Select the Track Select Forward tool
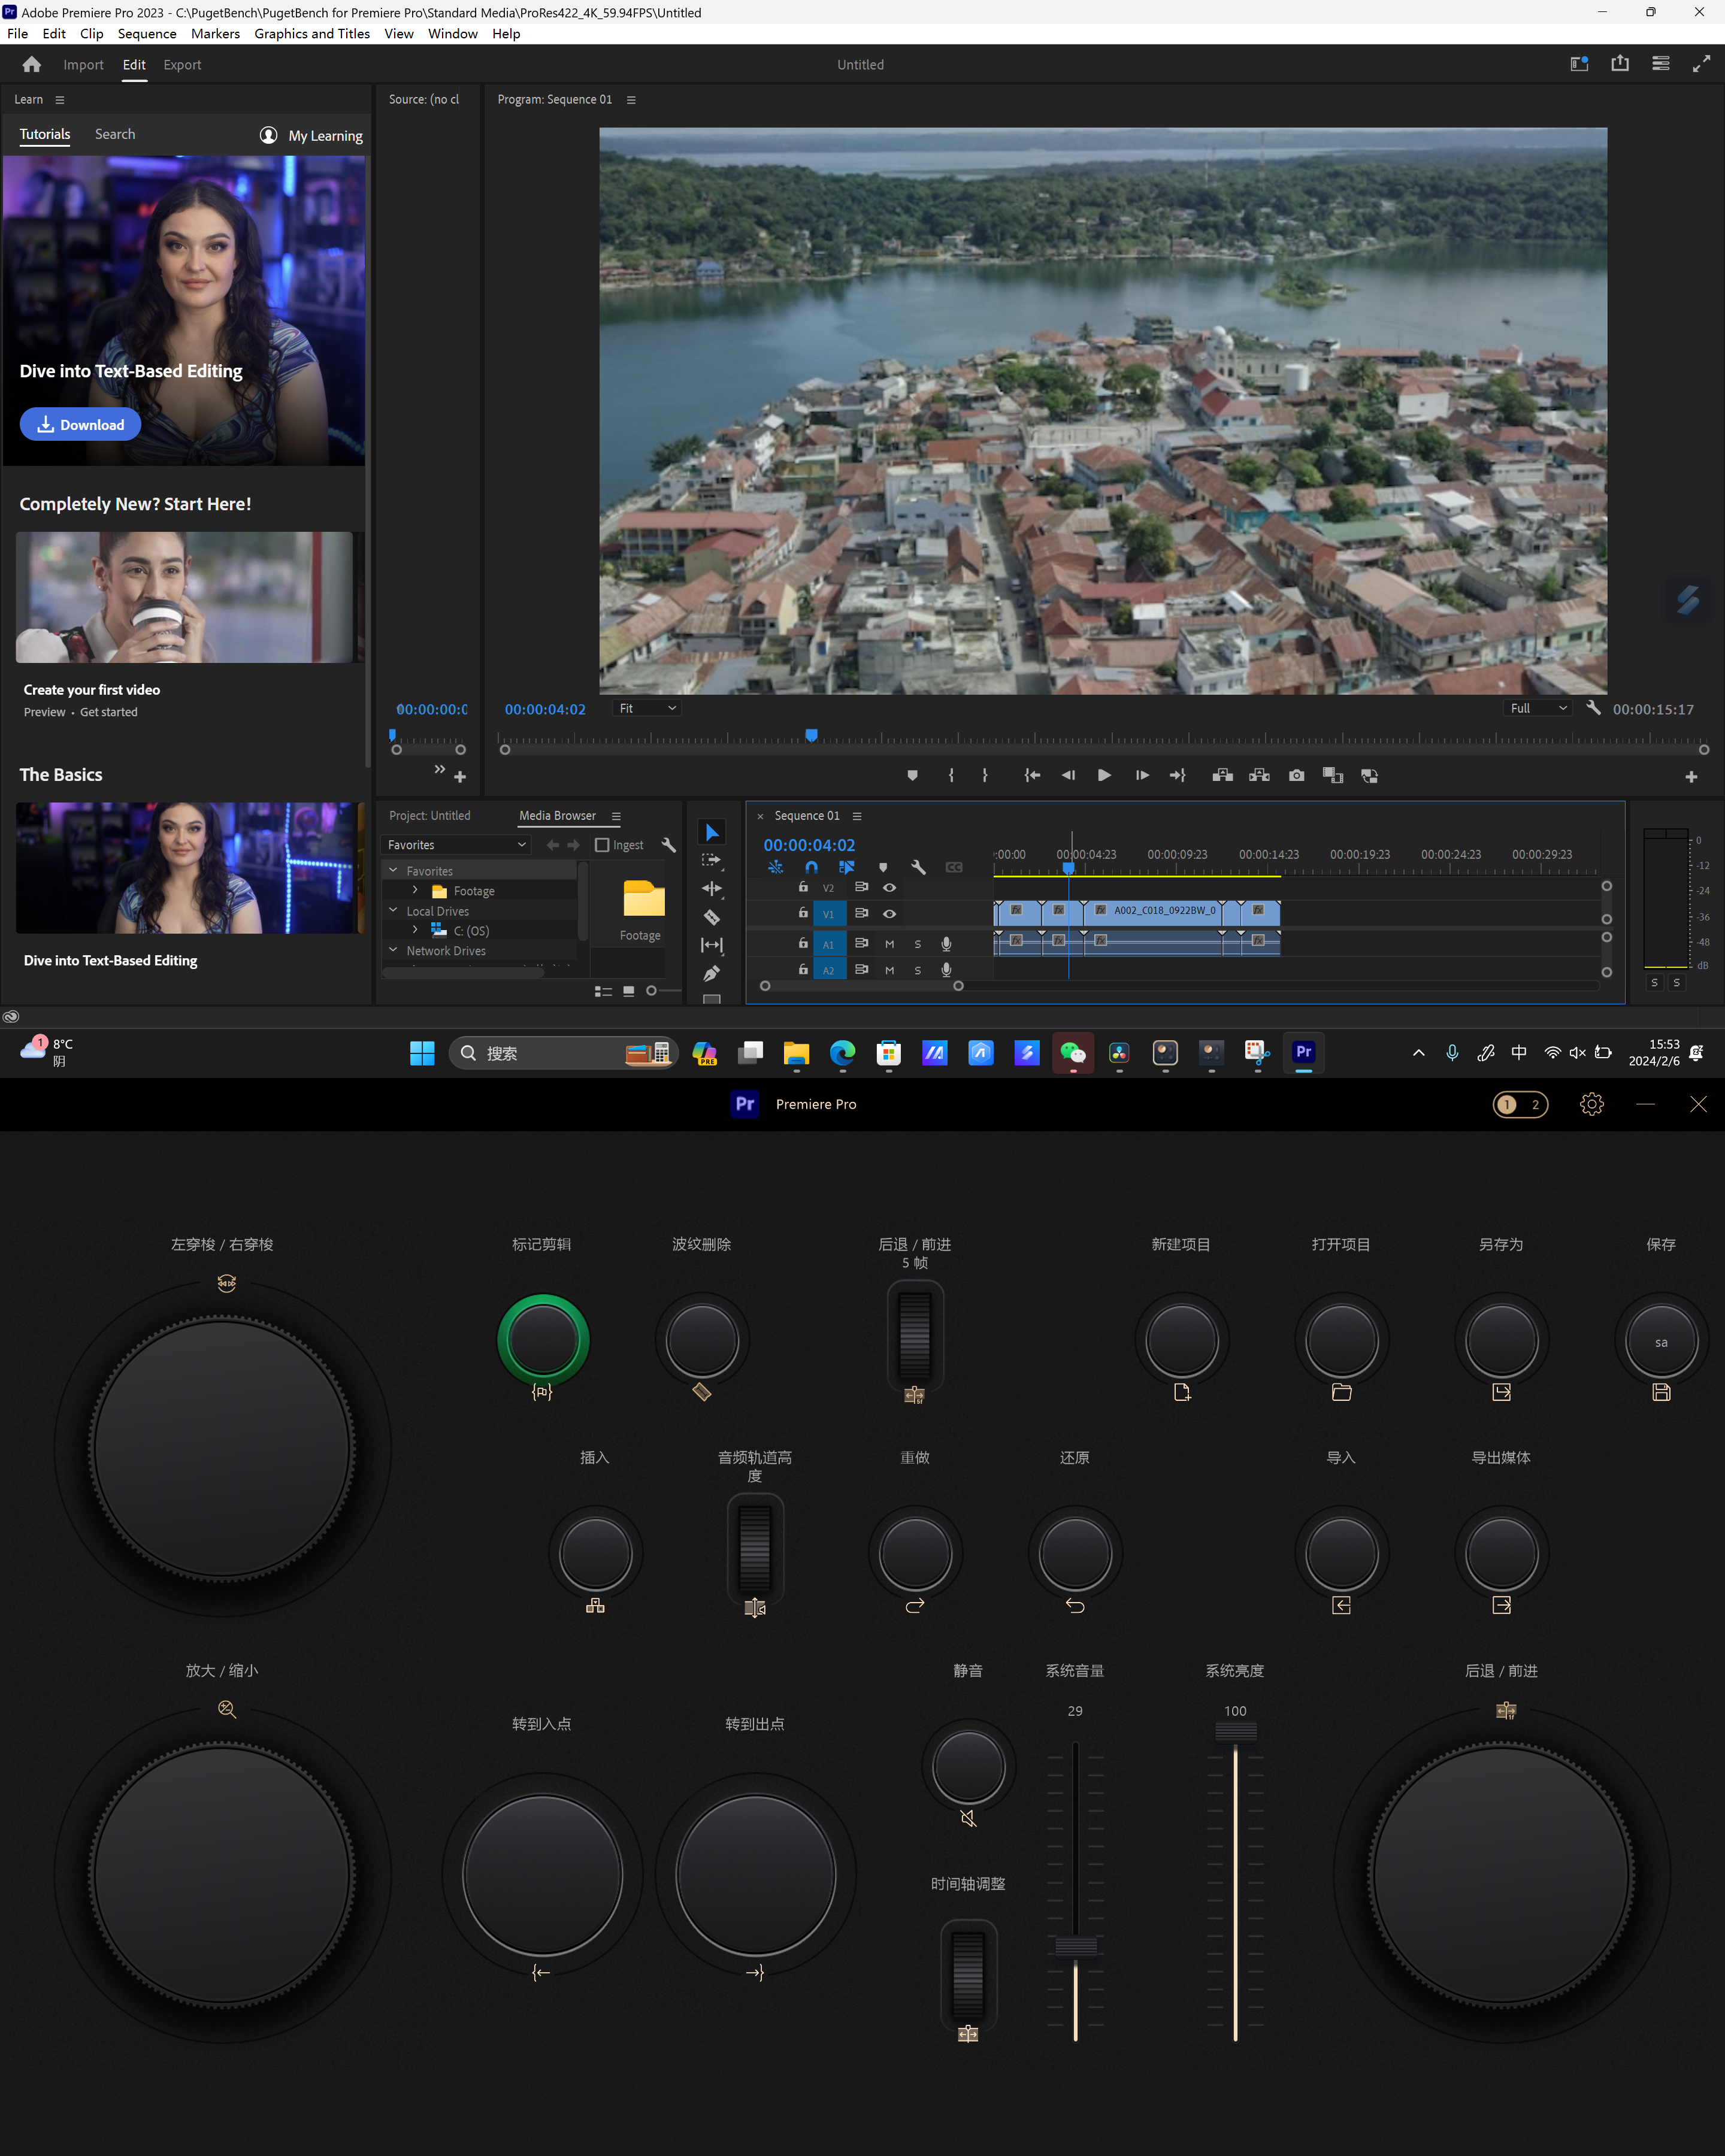 point(711,860)
